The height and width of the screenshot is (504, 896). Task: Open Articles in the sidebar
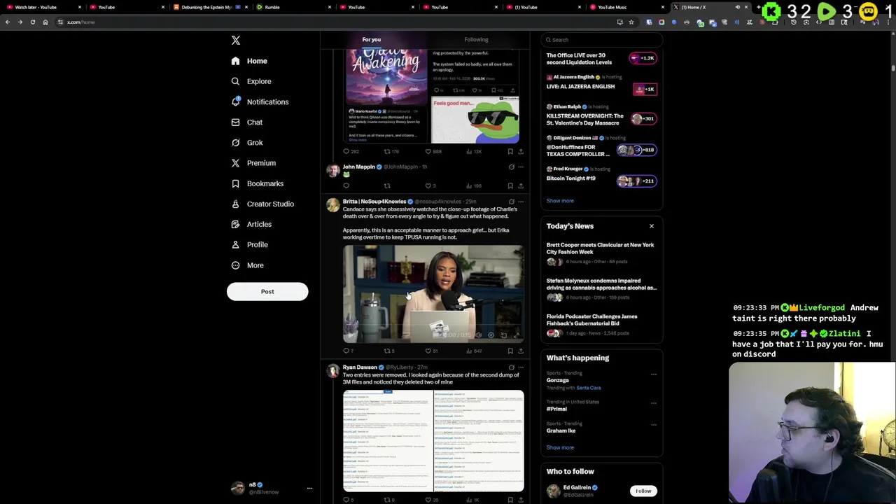click(x=251, y=224)
